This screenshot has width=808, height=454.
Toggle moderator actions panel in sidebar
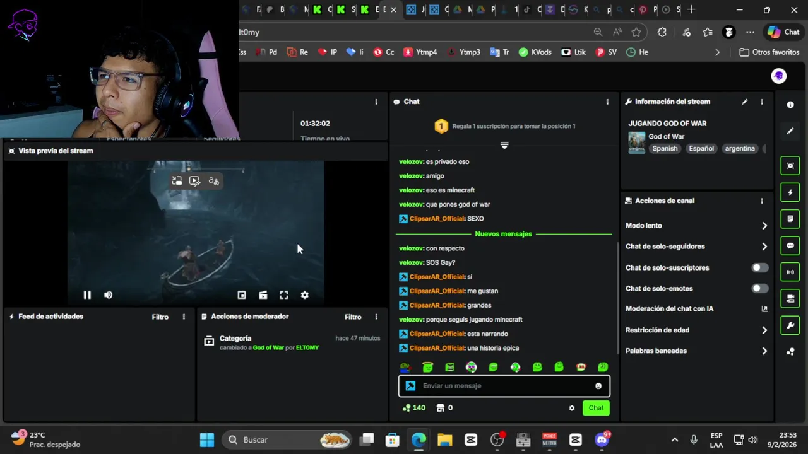(x=790, y=219)
